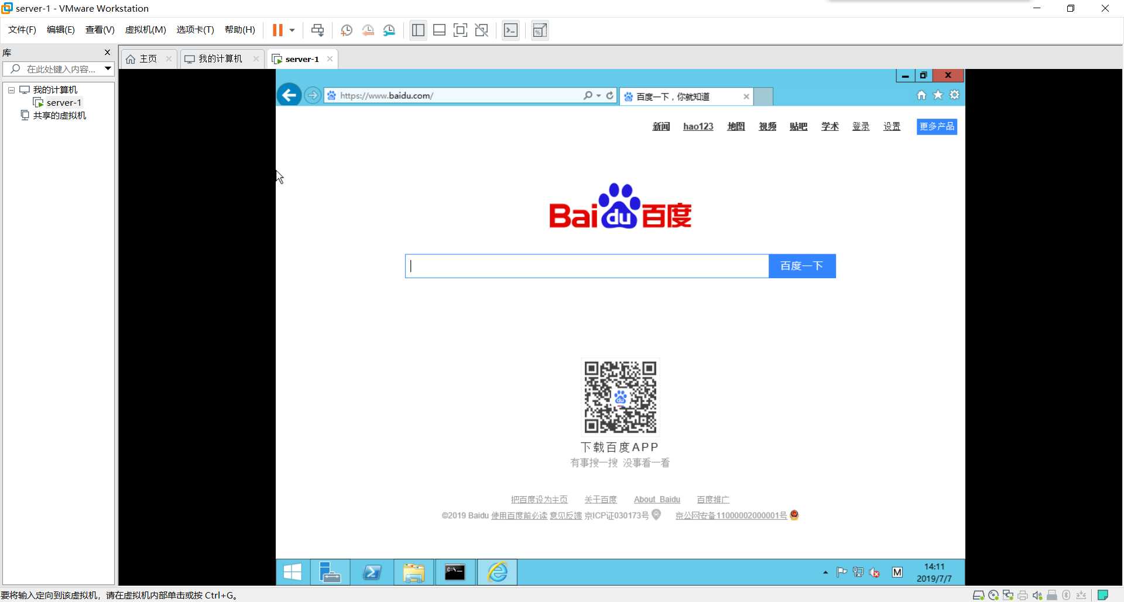Toggle the thumbnail bar view

point(439,30)
